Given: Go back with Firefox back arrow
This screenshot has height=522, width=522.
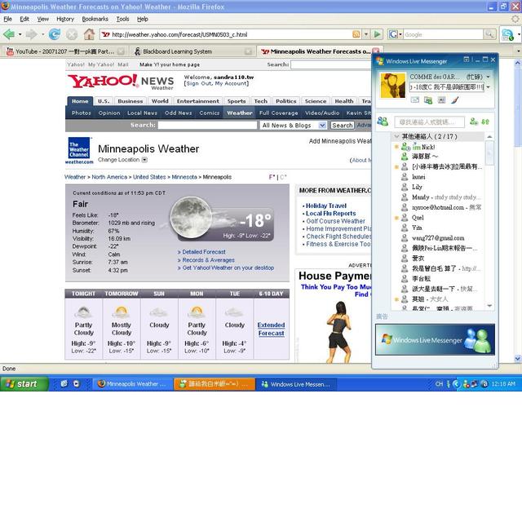Looking at the screenshot, I should (x=9, y=34).
